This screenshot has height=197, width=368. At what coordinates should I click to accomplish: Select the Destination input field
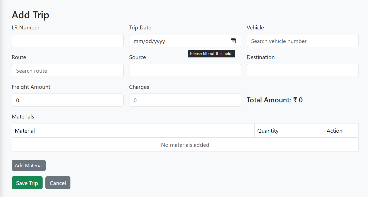pyautogui.click(x=303, y=70)
